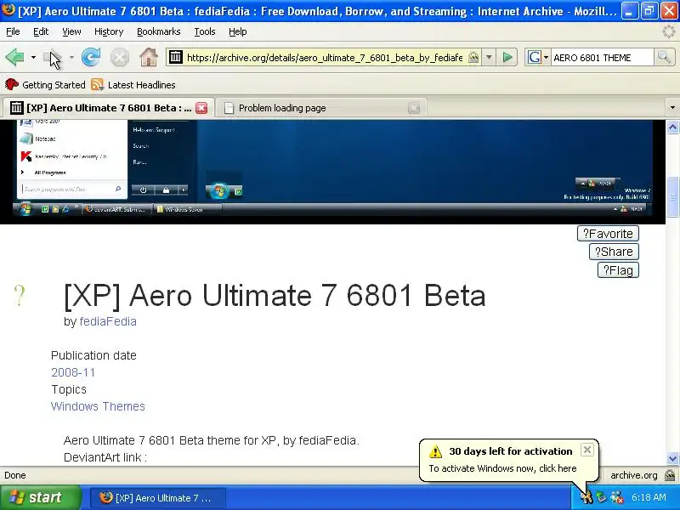Open the Google search engine selector
Image resolution: width=680 pixels, height=510 pixels.
click(538, 57)
